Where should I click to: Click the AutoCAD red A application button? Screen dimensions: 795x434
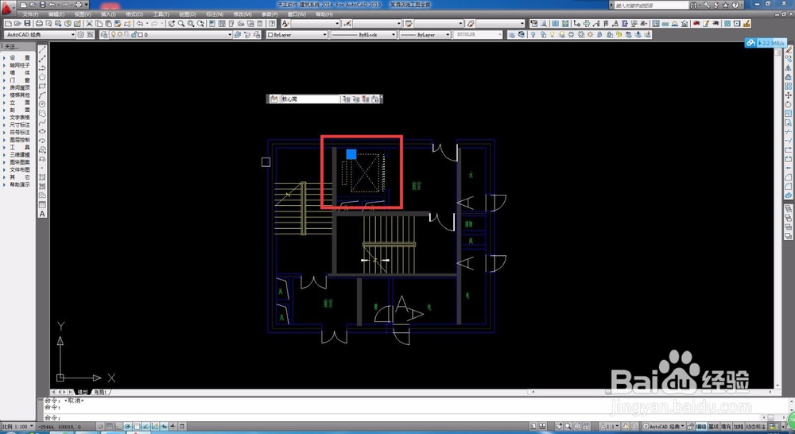(x=8, y=8)
